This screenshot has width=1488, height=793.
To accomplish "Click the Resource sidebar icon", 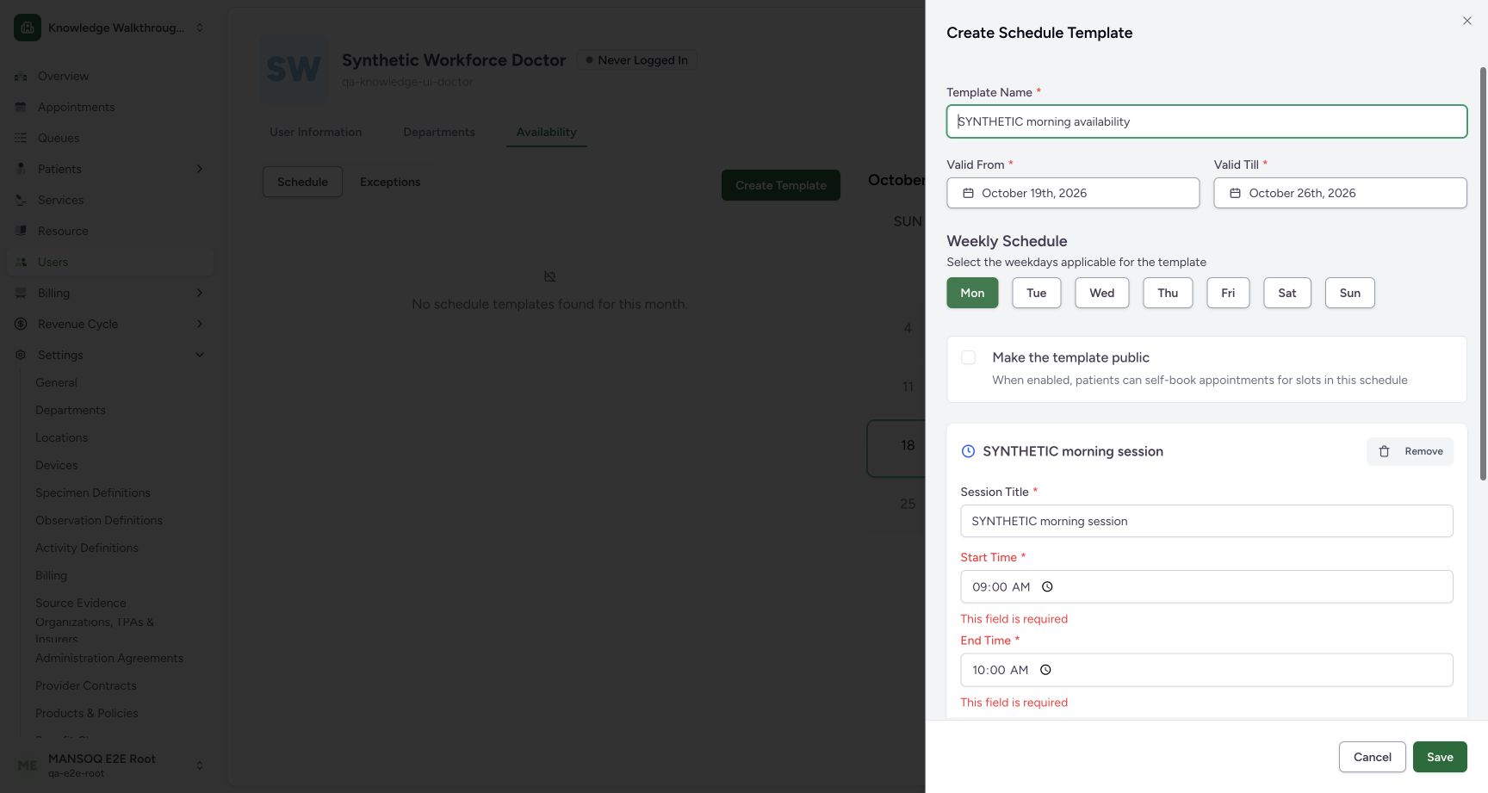I will pyautogui.click(x=21, y=231).
